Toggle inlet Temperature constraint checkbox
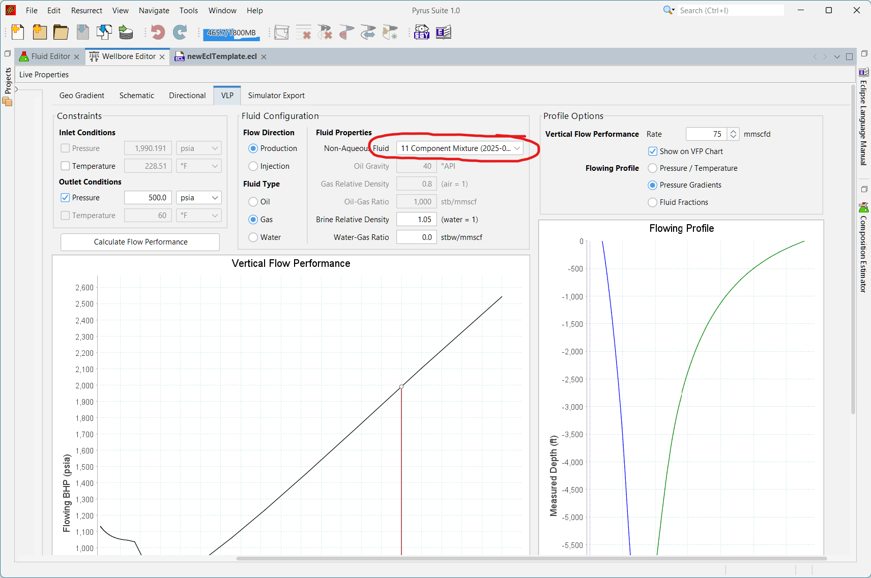The image size is (871, 578). (x=65, y=166)
